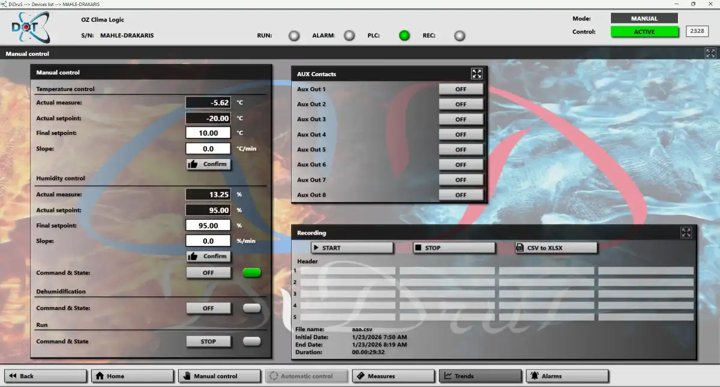Convert file using CSV to XLSX
Viewport: 720px width, 387px height.
556,248
